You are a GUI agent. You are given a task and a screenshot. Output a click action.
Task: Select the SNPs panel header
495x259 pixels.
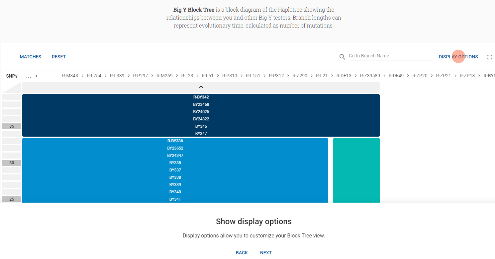[12, 76]
